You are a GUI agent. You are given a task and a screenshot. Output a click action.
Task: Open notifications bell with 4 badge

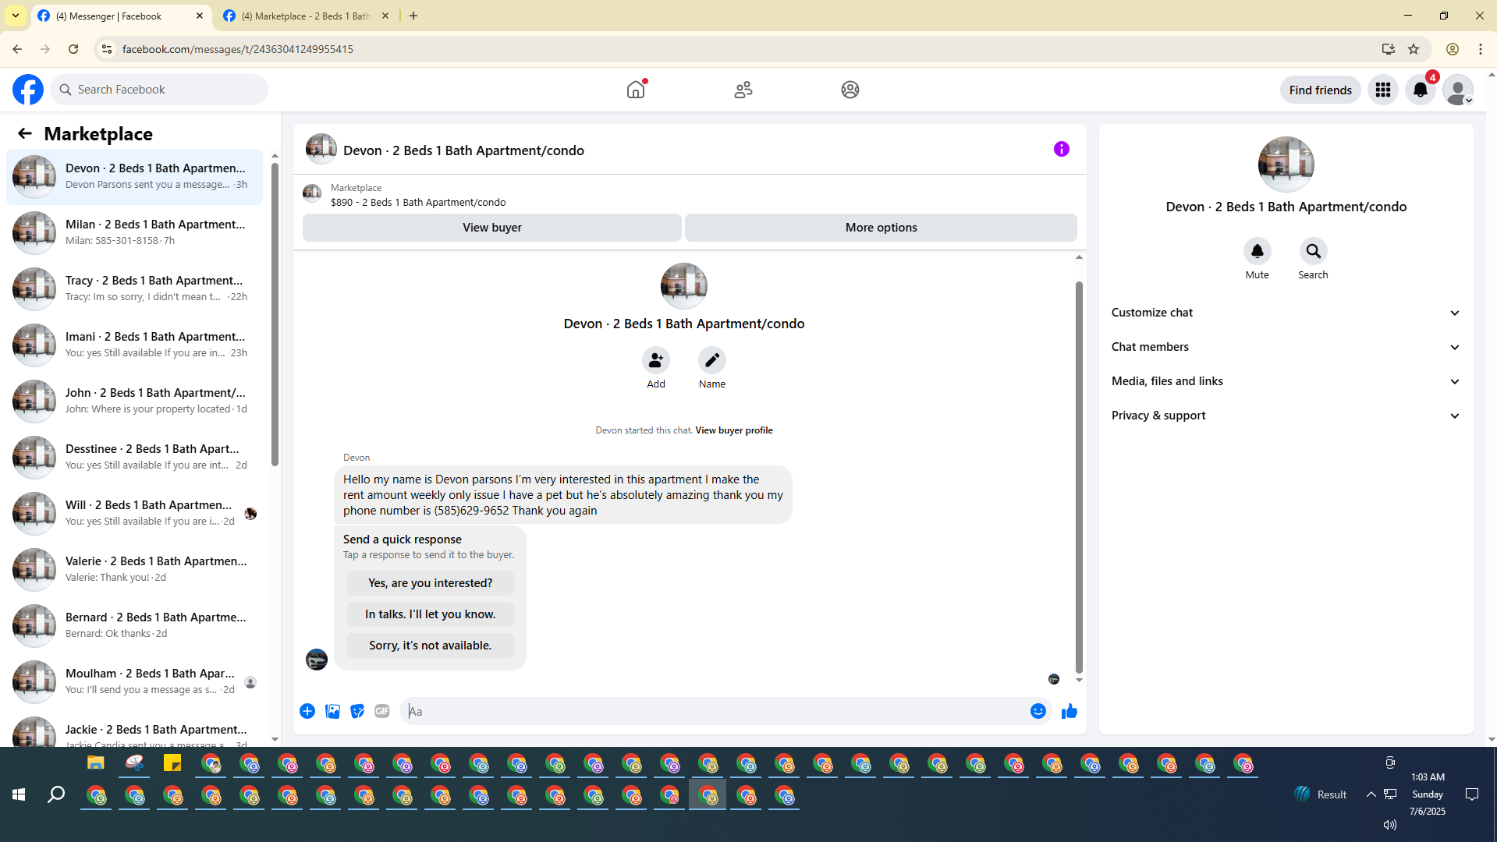point(1421,90)
